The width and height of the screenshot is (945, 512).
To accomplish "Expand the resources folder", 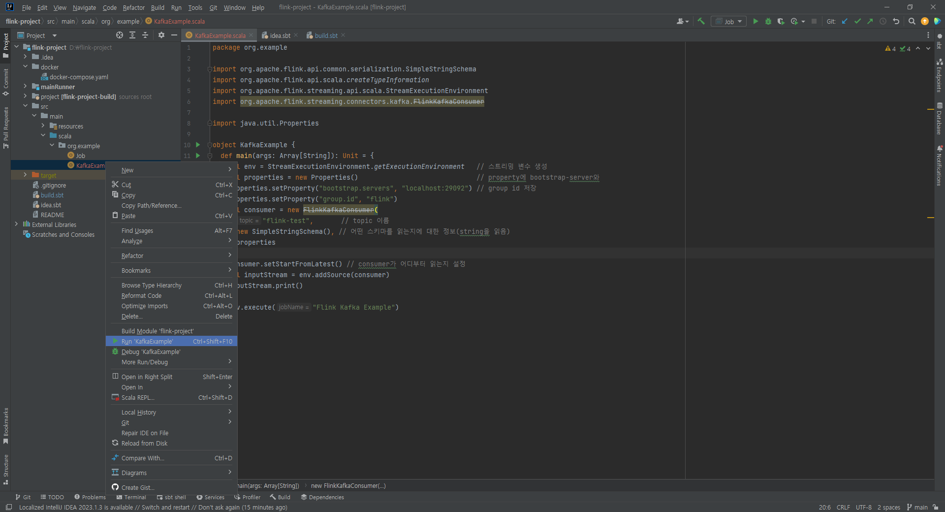I will (43, 126).
